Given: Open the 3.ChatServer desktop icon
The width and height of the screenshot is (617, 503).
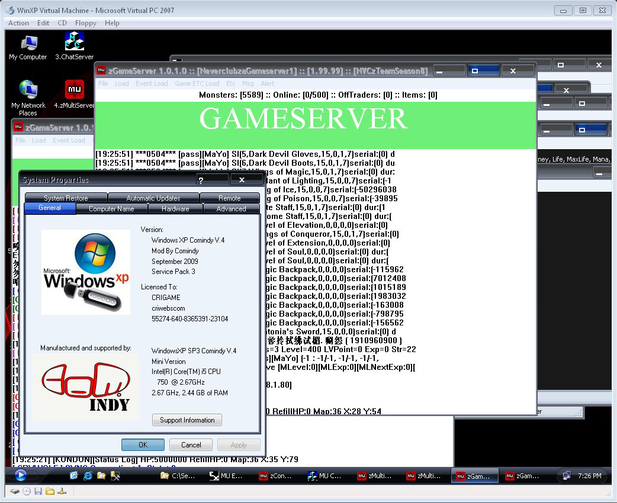Looking at the screenshot, I should tap(75, 46).
